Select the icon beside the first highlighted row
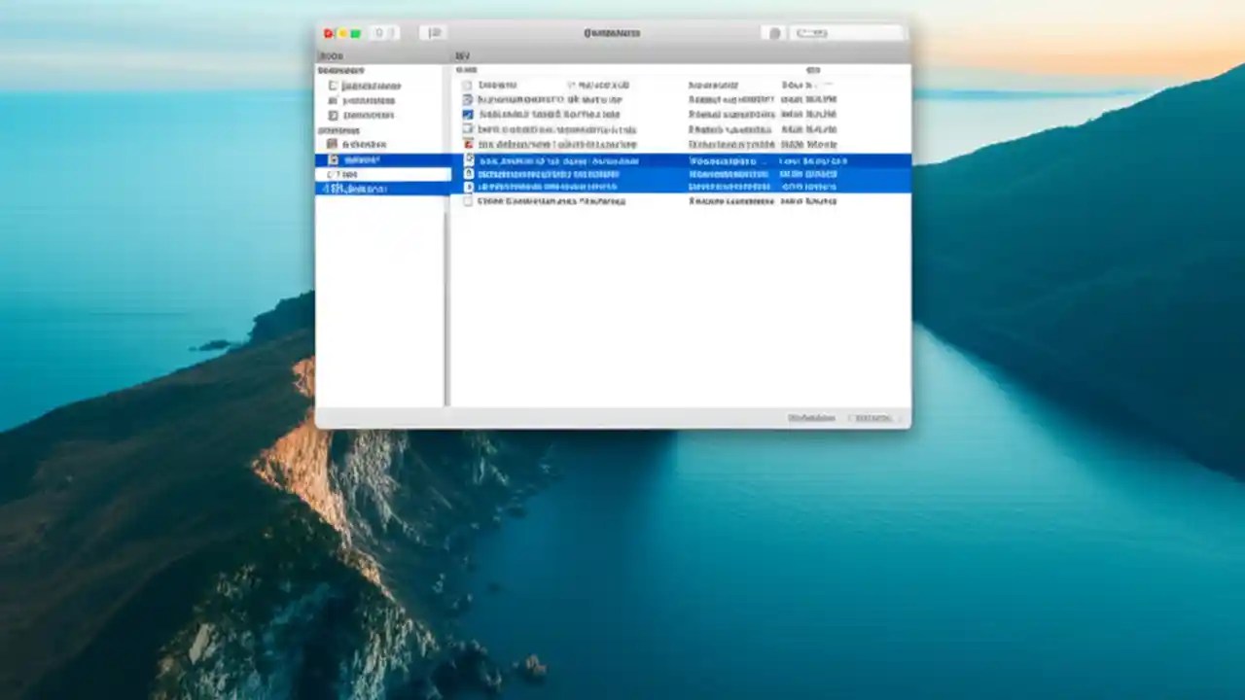This screenshot has height=700, width=1245. click(x=470, y=158)
